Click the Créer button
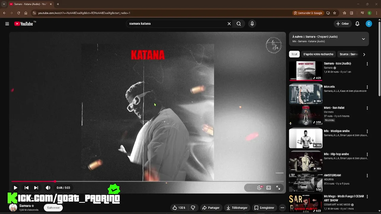 pos(342,24)
